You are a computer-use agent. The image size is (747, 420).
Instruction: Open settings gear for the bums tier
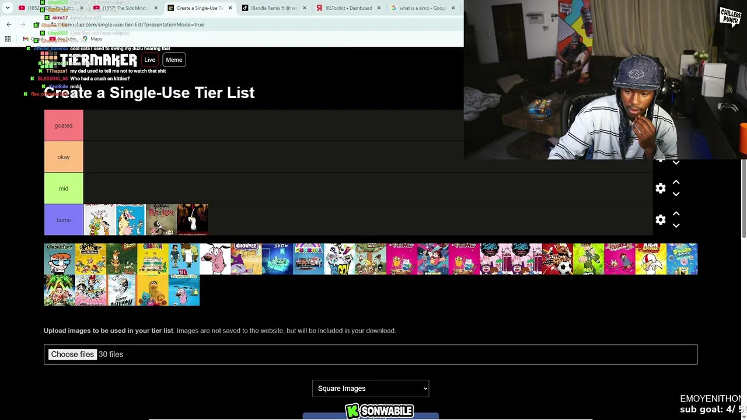(661, 220)
